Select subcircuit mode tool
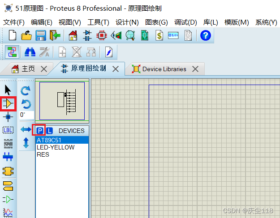 (8, 171)
